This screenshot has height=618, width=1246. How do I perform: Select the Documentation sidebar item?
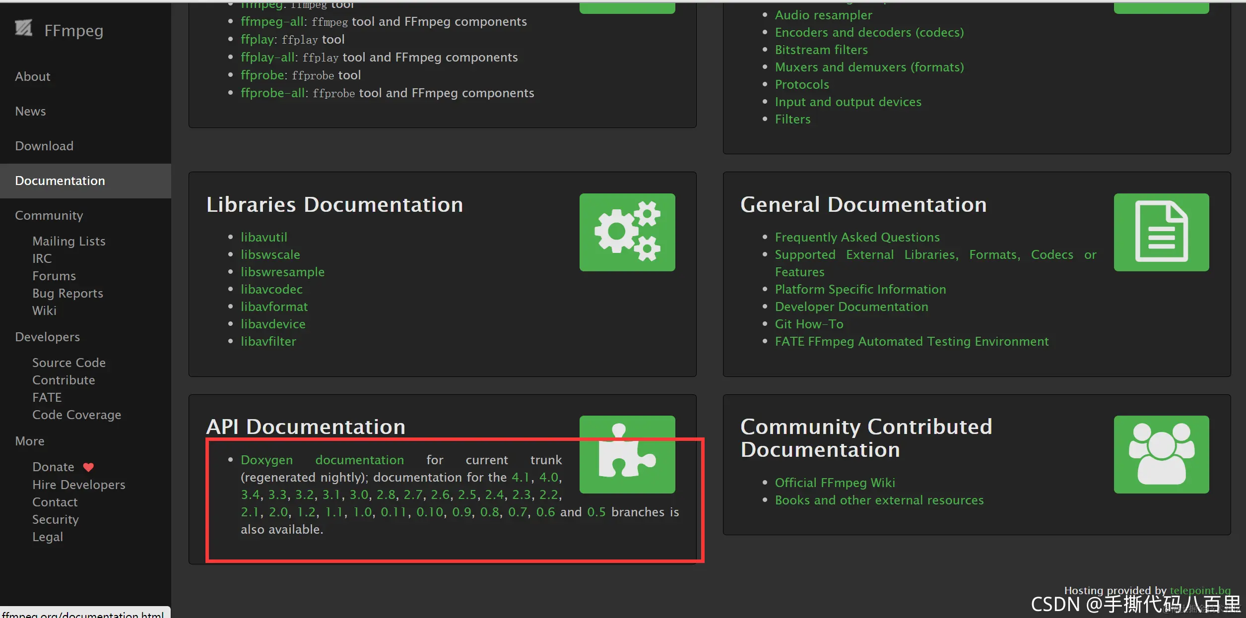(x=85, y=181)
